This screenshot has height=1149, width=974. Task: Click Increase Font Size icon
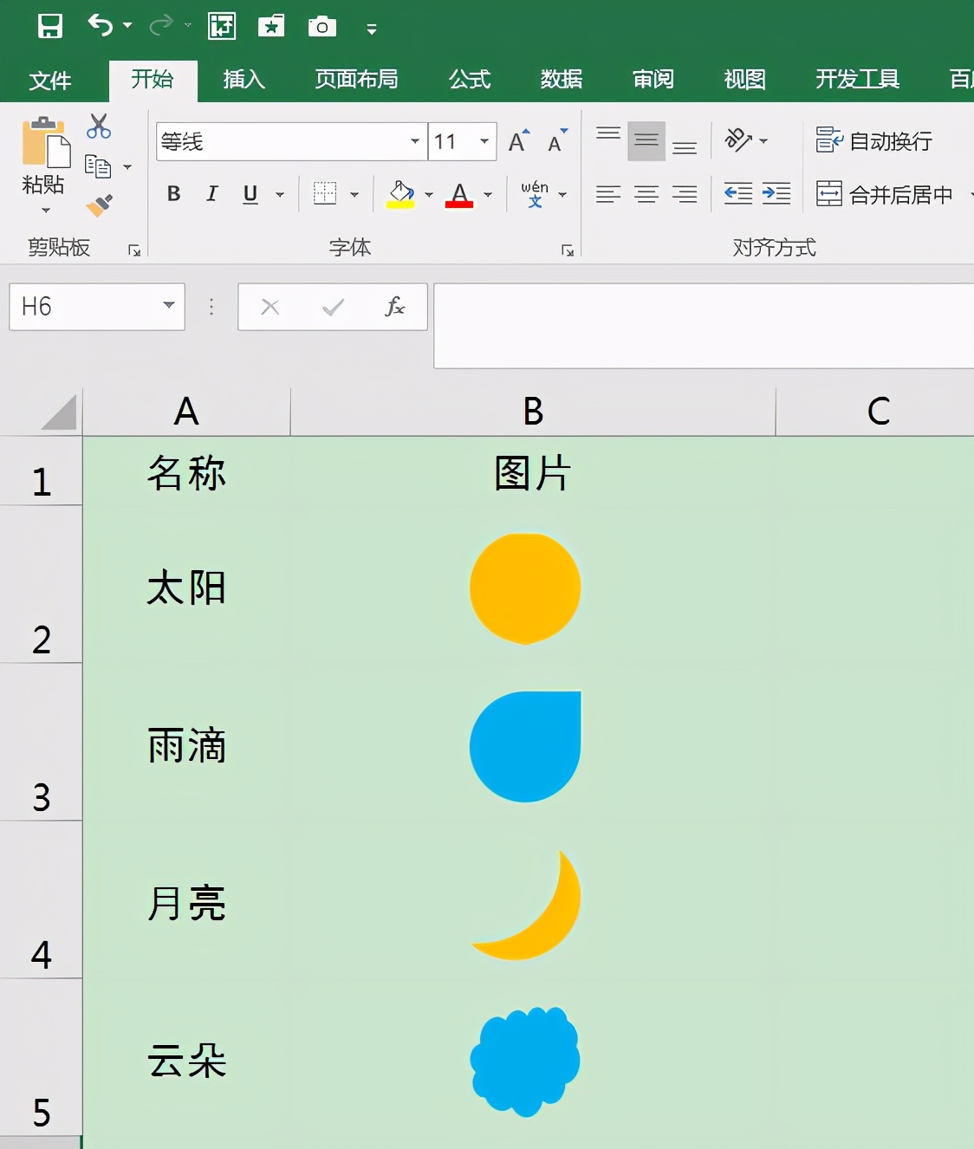tap(519, 140)
